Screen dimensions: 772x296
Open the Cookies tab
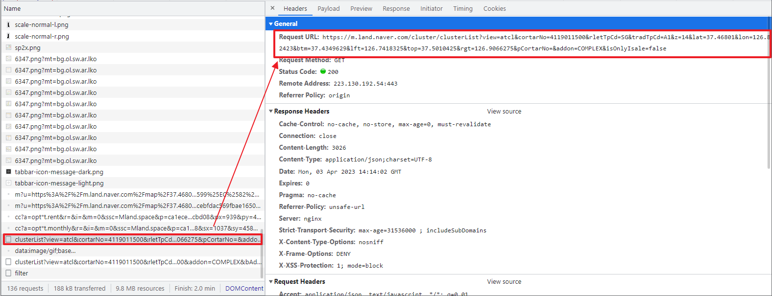(495, 8)
